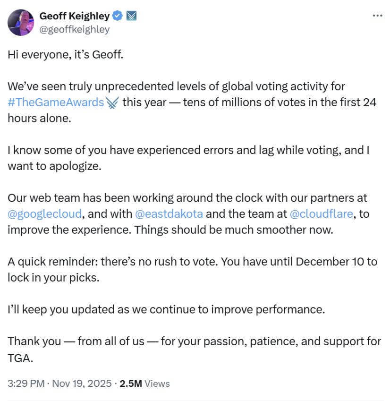Open the @geoffkeighley handle link
Screen dimensions: 390x401
point(74,29)
